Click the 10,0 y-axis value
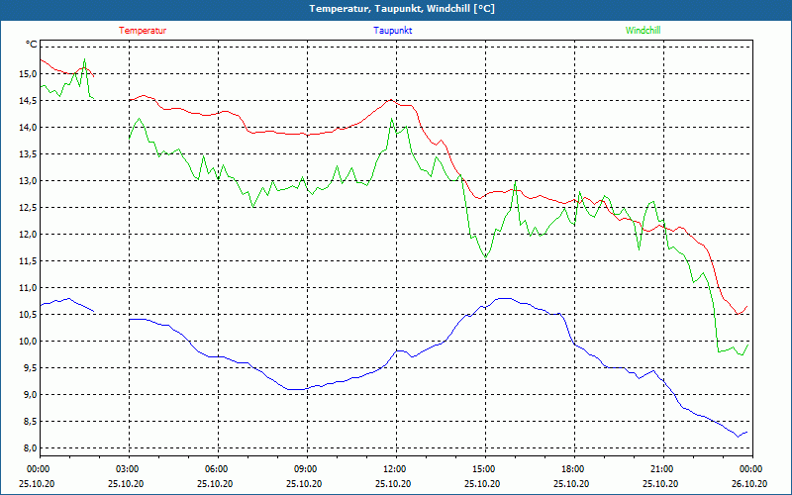The height and width of the screenshot is (495, 792). coord(28,342)
